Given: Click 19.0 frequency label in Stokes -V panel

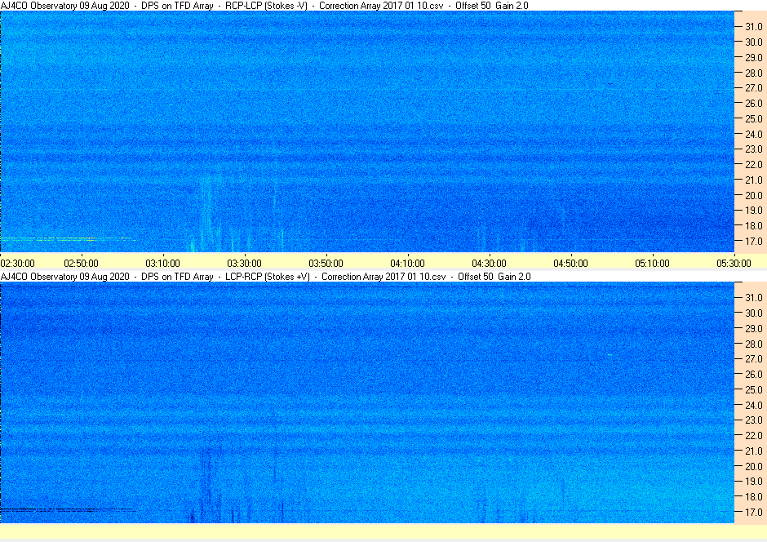Looking at the screenshot, I should (x=753, y=211).
